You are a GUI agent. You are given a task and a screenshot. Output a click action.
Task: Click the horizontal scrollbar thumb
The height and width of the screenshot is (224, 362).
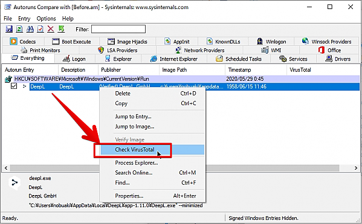click(x=175, y=168)
